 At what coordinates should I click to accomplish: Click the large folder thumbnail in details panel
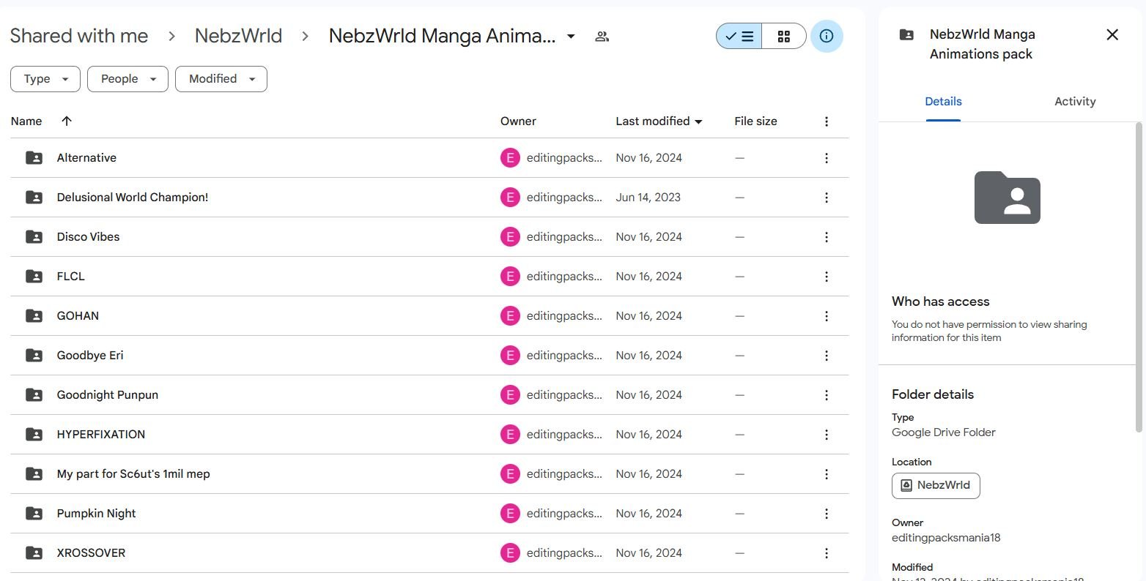click(1008, 198)
